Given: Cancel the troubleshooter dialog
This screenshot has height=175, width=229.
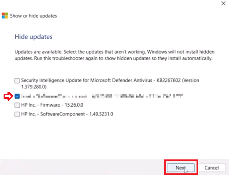Looking at the screenshot, I should 211,168.
